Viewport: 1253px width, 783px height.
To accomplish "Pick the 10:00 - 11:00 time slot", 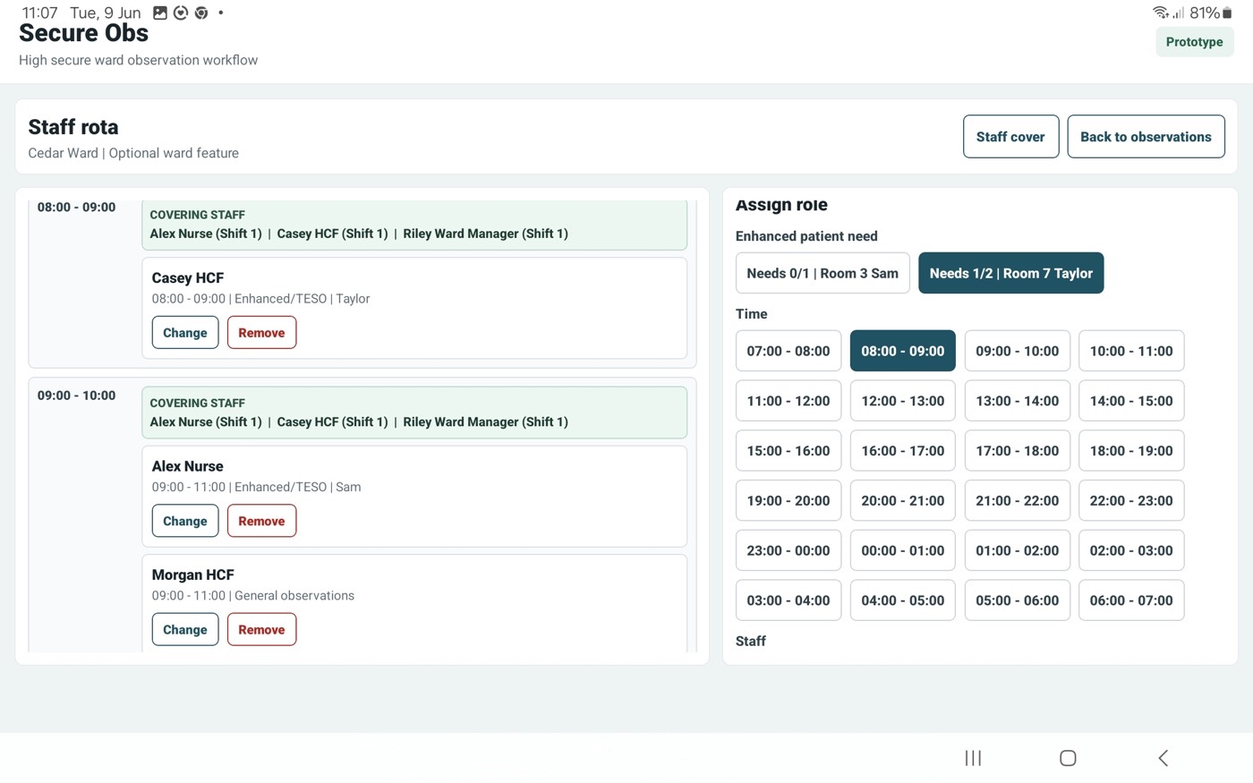I will (x=1131, y=351).
